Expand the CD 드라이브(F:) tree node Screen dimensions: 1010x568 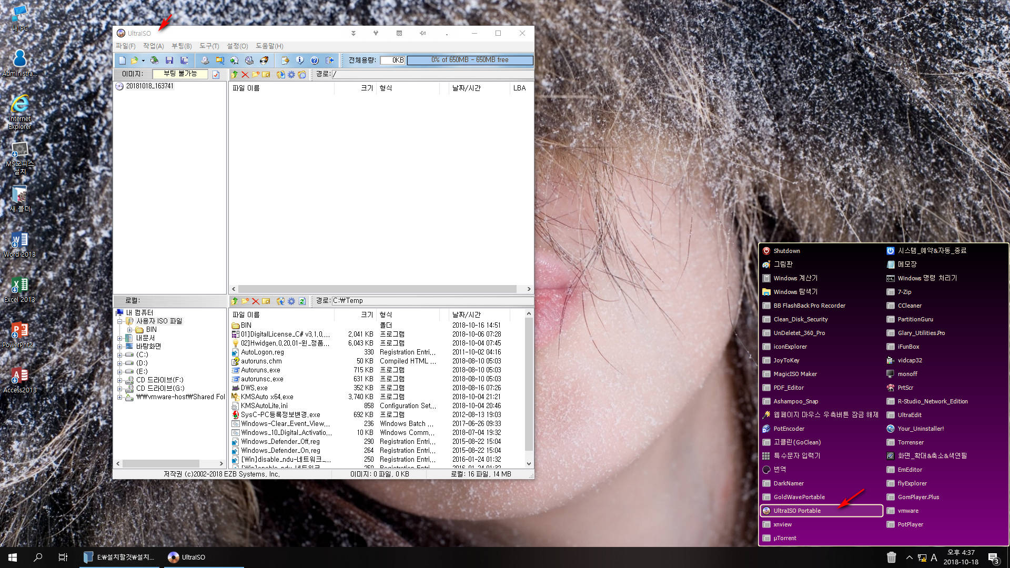click(x=120, y=380)
